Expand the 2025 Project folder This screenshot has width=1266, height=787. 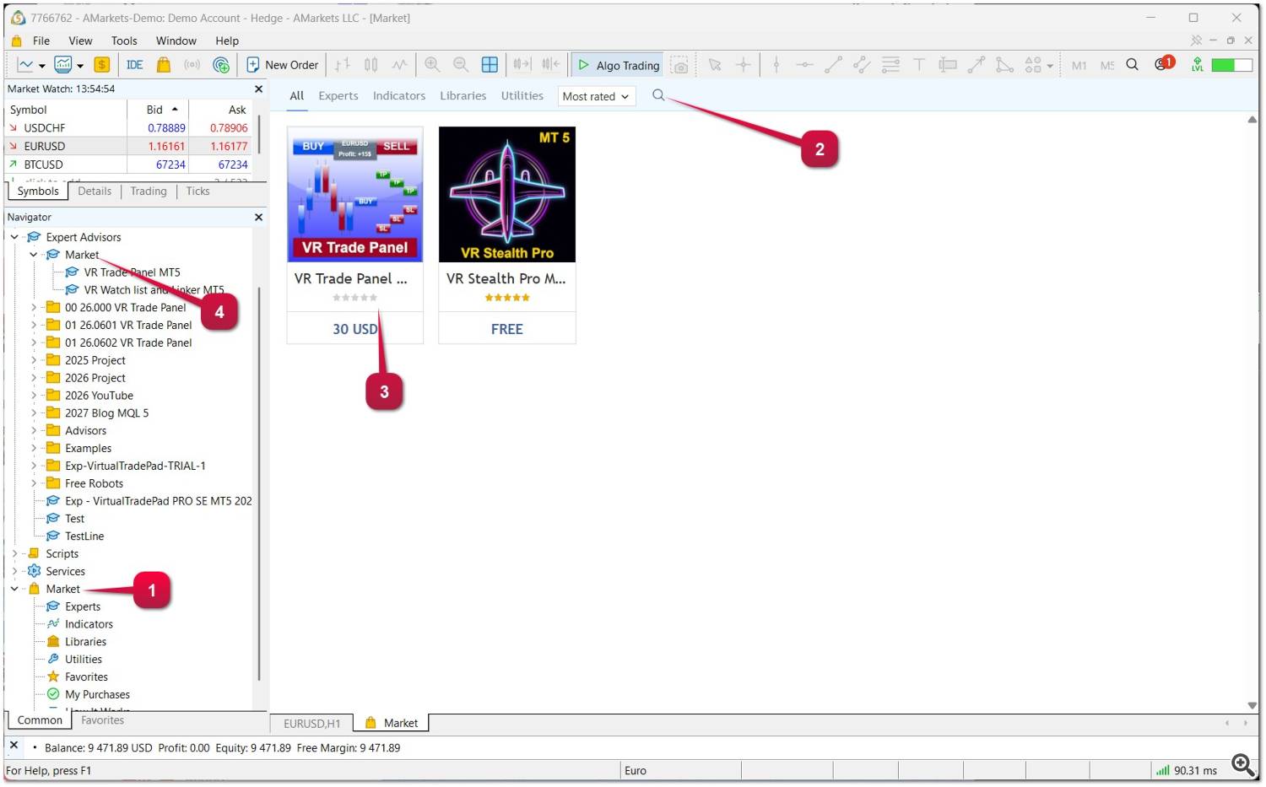click(x=34, y=360)
